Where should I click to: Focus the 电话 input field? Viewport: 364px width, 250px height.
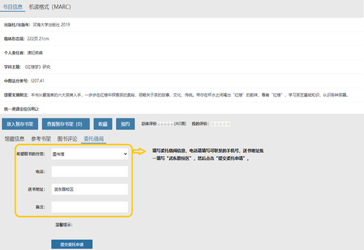[90, 171]
